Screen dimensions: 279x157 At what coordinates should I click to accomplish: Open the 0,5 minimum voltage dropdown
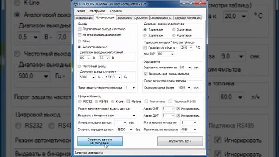85,58
